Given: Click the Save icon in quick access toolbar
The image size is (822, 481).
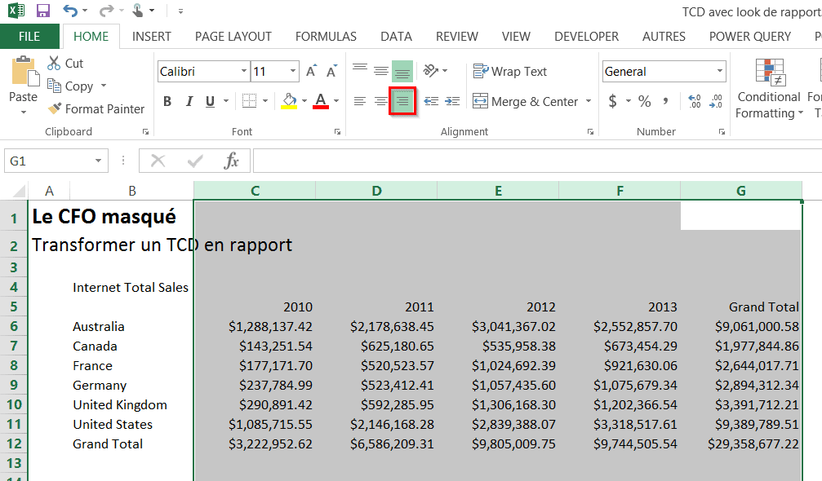Looking at the screenshot, I should tap(43, 11).
